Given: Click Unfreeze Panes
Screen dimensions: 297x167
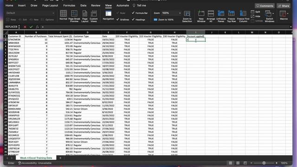Looking at the screenshot, I should coord(221,16).
